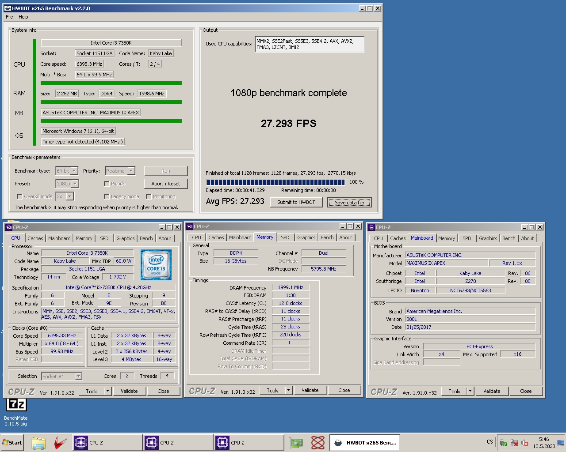Screen dimensions: 566x452
Task: Click CPU-Z Memory window title bar icon
Action: point(190,226)
